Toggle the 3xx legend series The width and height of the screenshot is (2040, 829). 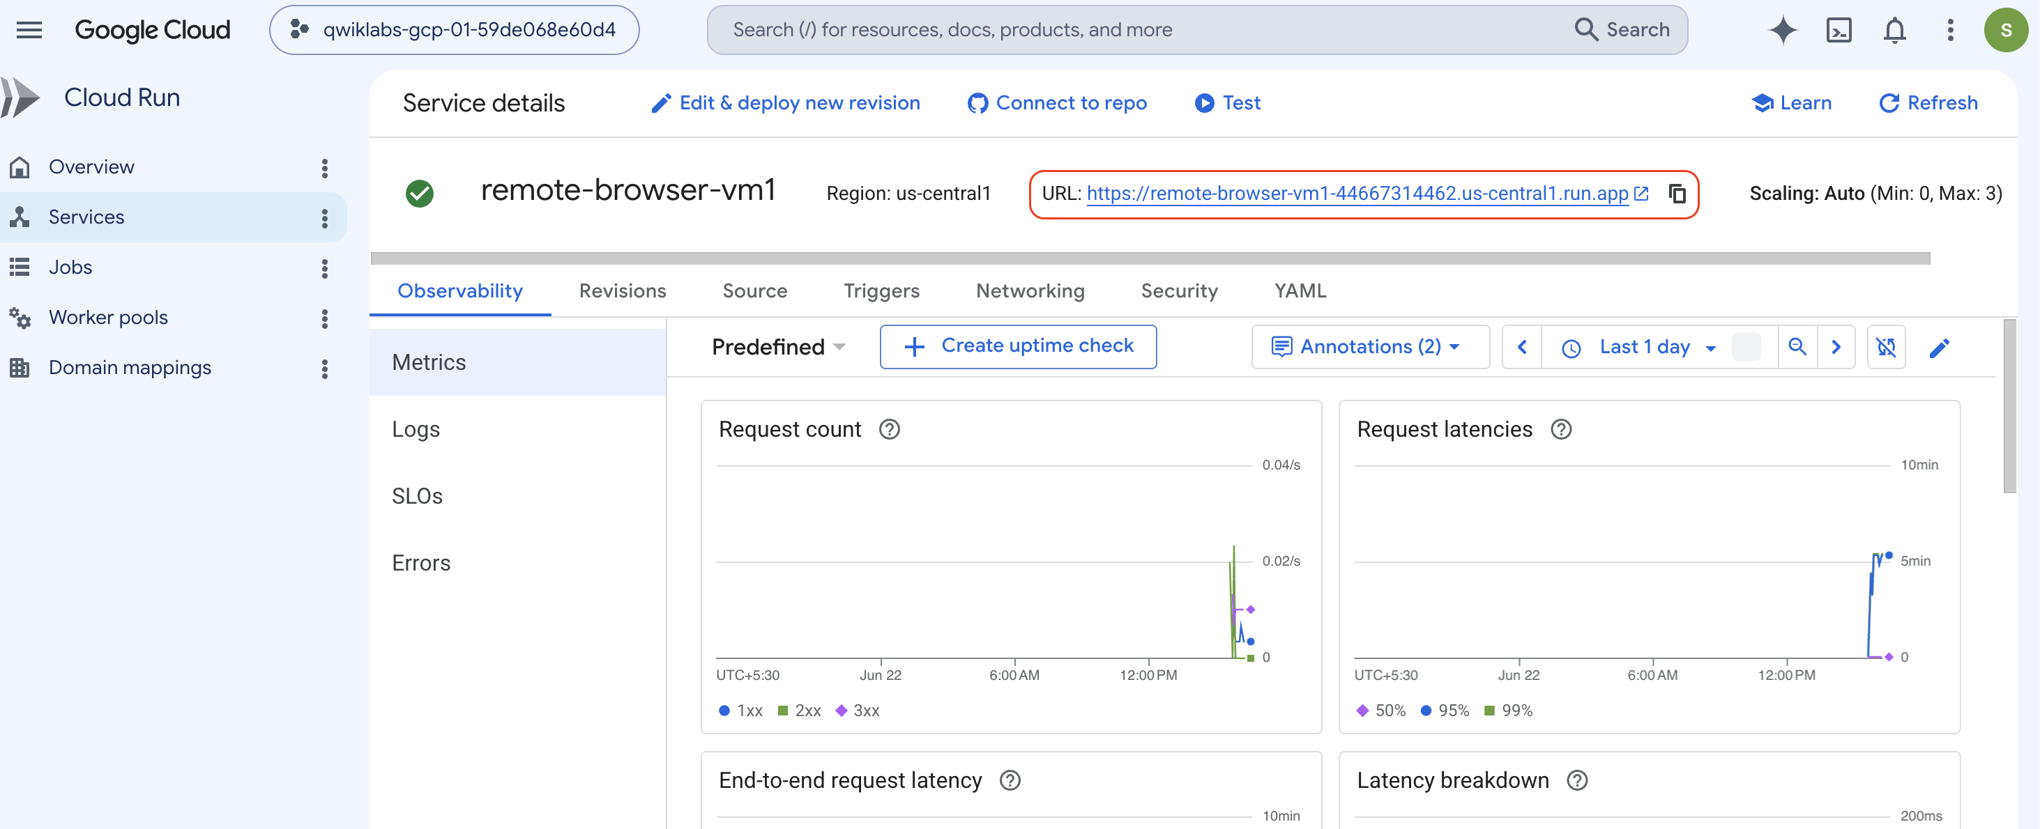point(858,711)
